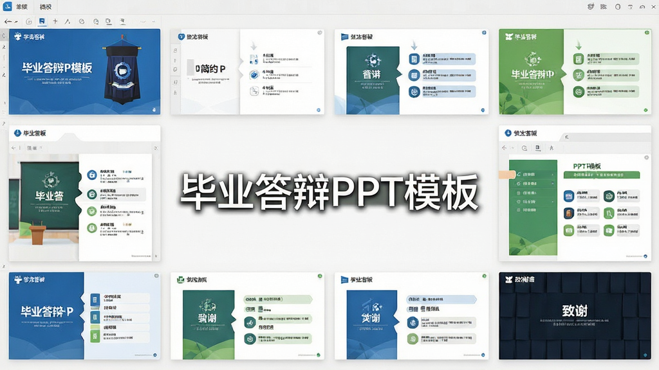
Task: Select the blue 致谢 slide thumbnail
Action: click(x=411, y=316)
